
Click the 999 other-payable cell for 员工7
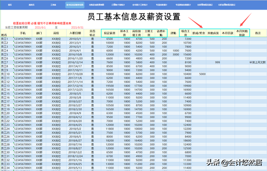[213, 62]
